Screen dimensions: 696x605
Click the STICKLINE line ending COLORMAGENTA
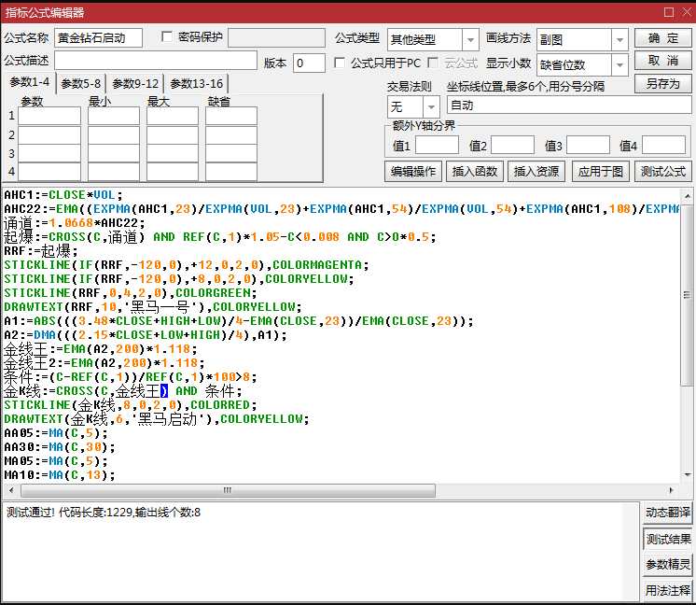pos(187,265)
